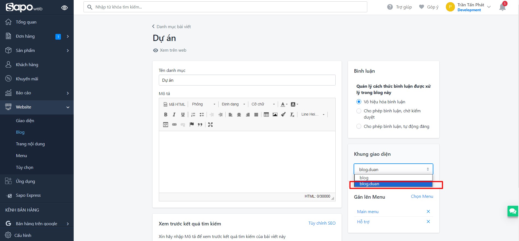The height and width of the screenshot is (241, 519).
Task: Align text right in the editor
Action: tap(248, 114)
